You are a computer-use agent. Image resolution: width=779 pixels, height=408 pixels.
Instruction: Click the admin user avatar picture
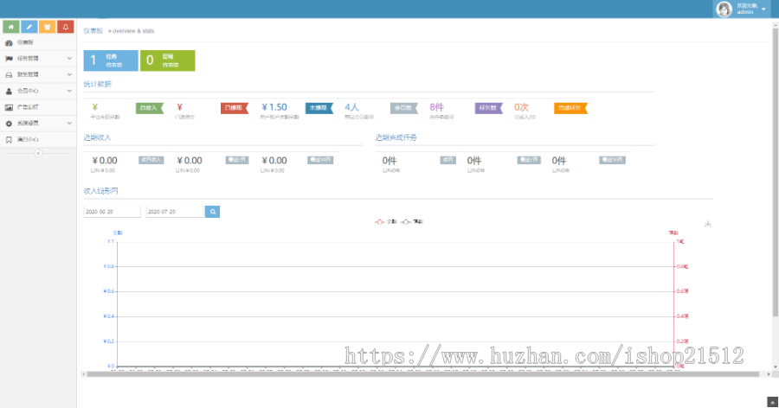pos(724,9)
